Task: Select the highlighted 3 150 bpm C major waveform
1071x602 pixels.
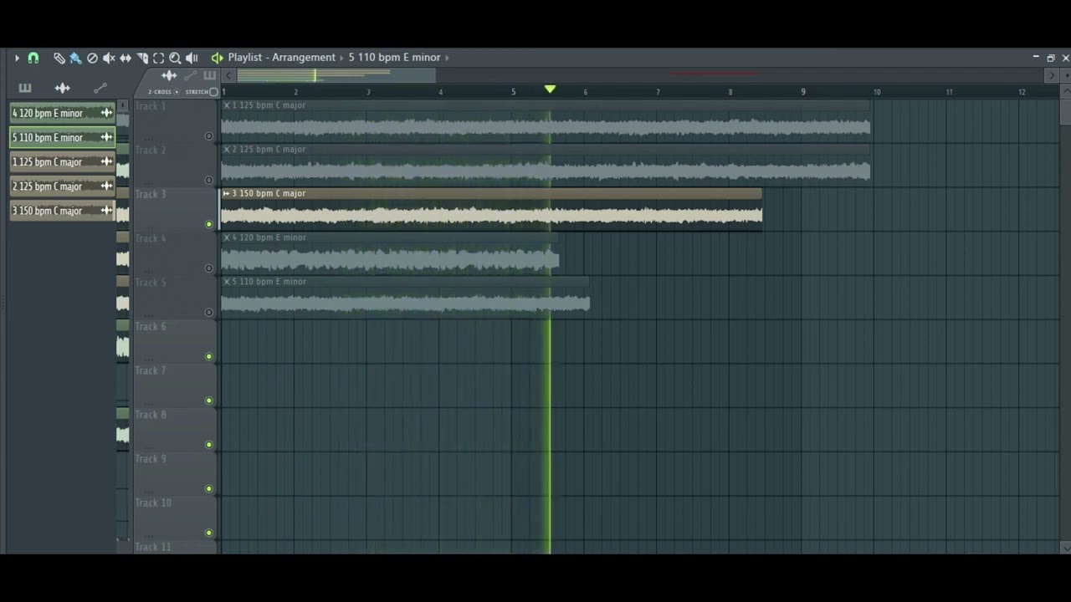Action: pyautogui.click(x=491, y=215)
